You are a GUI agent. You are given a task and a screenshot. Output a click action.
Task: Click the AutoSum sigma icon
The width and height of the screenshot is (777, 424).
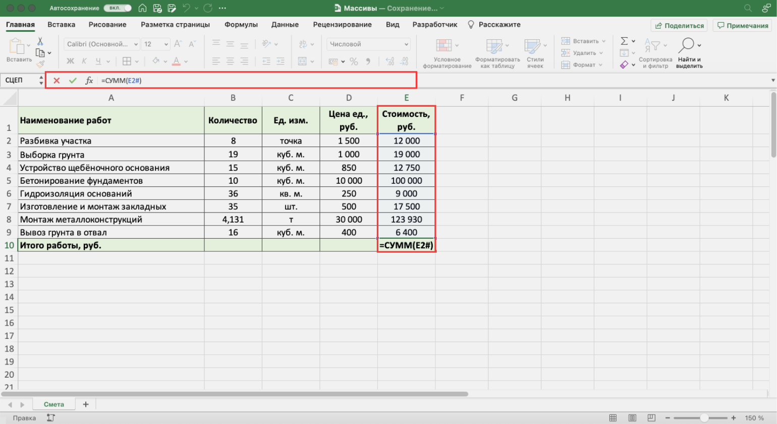[624, 41]
